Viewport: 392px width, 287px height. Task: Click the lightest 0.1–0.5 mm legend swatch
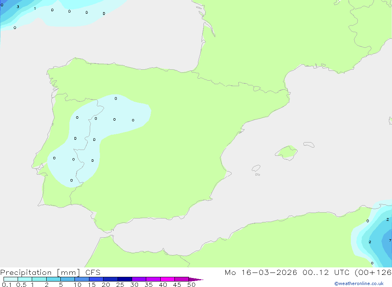[x=11, y=279]
